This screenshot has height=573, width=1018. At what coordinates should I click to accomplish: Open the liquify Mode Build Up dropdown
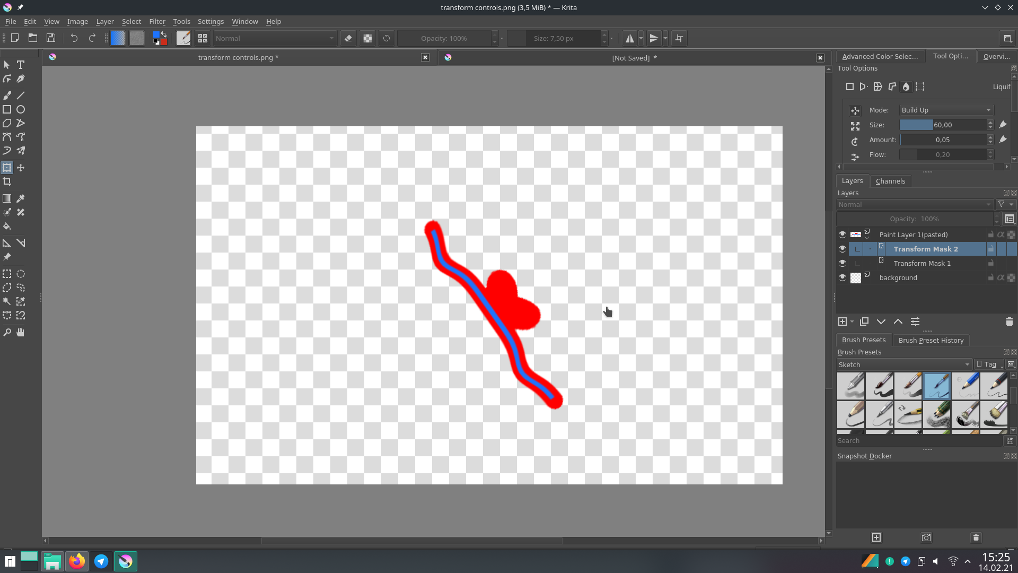(x=946, y=110)
